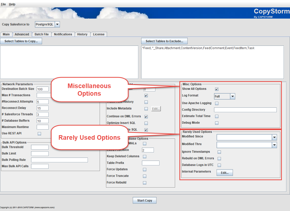Open the File menu
This screenshot has width=290, height=211.
(3, 4)
